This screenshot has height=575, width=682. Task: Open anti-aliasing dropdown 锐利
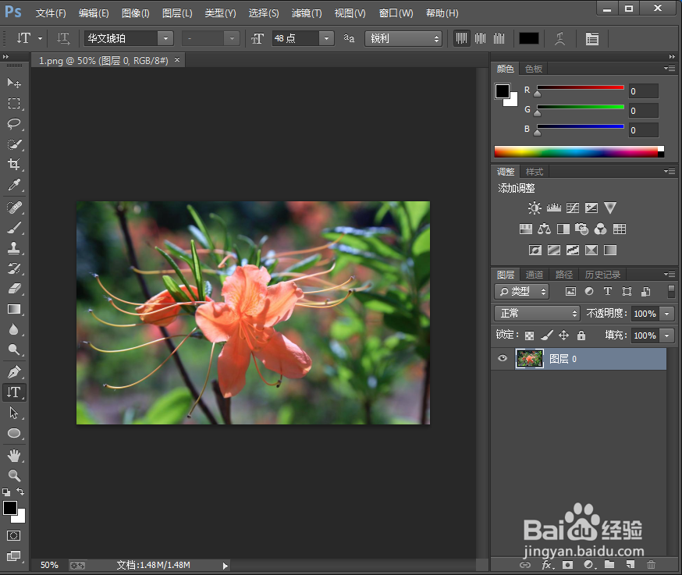403,38
